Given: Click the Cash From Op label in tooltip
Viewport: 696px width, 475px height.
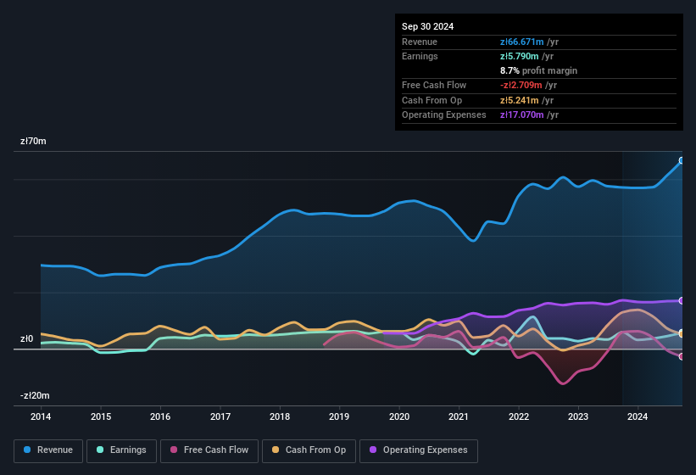Looking at the screenshot, I should click(432, 100).
